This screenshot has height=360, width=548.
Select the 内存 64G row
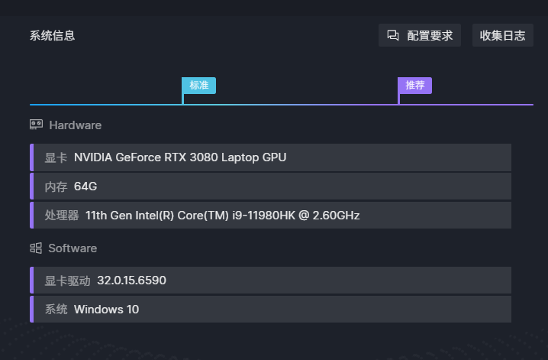(x=270, y=186)
